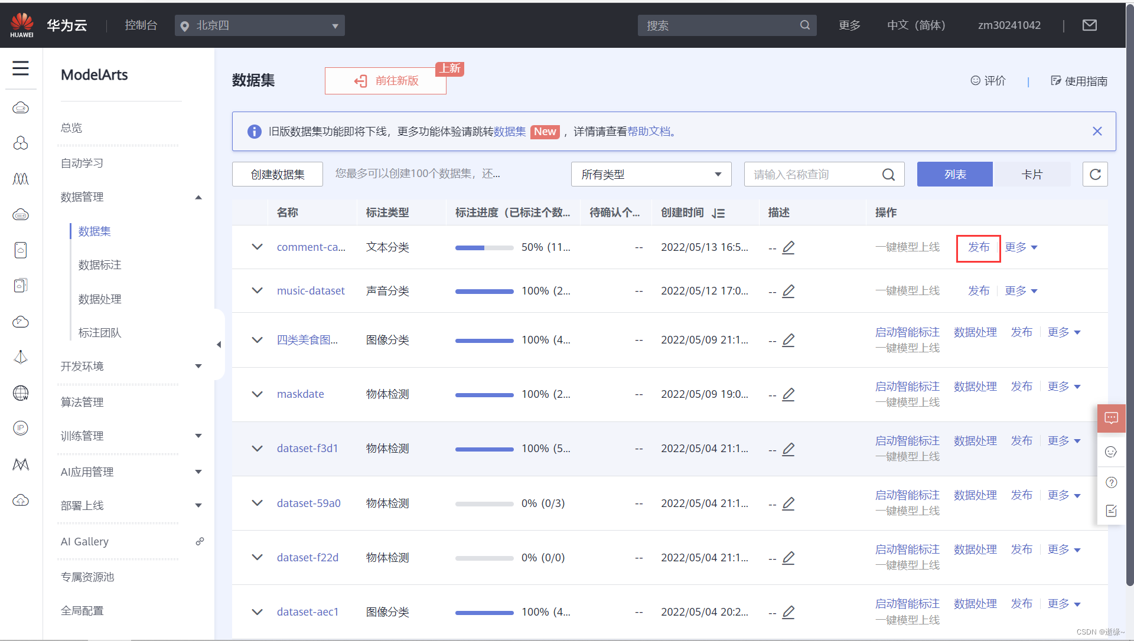Open the hamburger menu in the left rail

coord(21,68)
